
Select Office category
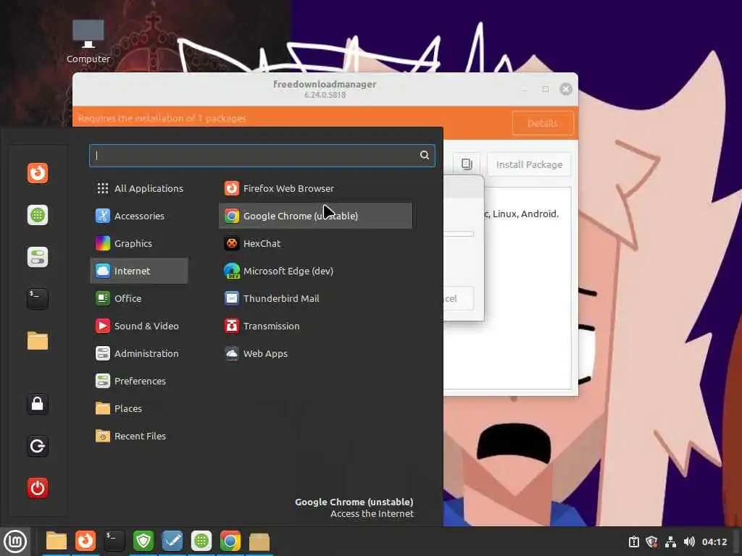point(139,298)
